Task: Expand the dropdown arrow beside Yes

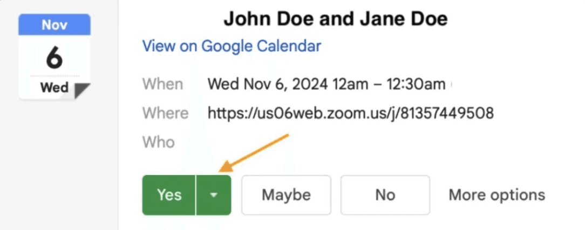Action: [213, 195]
